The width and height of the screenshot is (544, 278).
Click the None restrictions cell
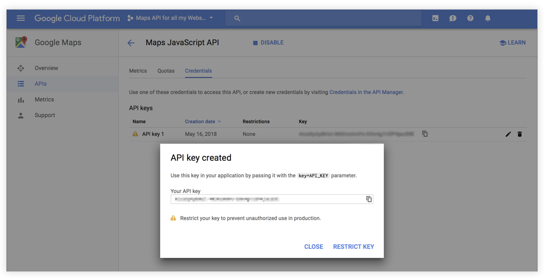pos(249,134)
